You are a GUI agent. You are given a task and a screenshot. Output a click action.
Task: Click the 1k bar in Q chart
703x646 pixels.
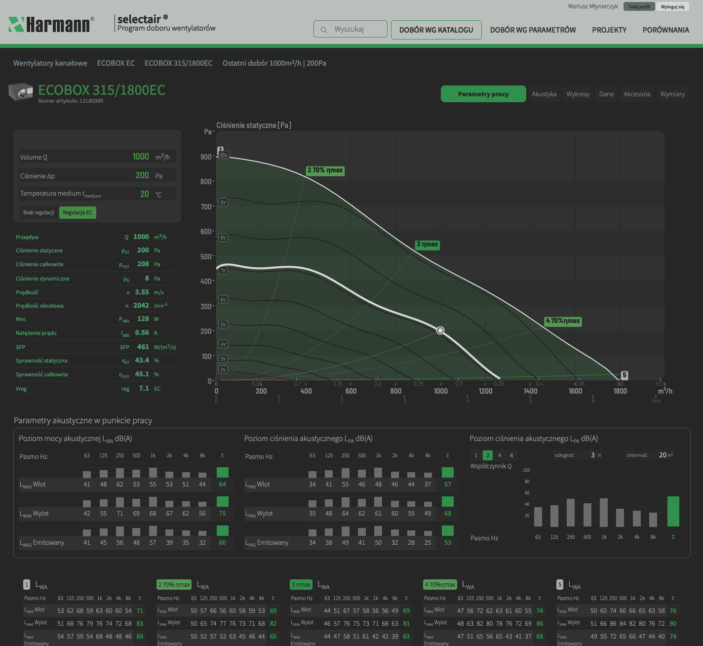pos(604,512)
